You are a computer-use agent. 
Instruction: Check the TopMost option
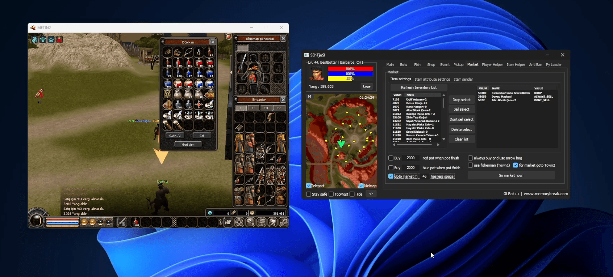331,194
